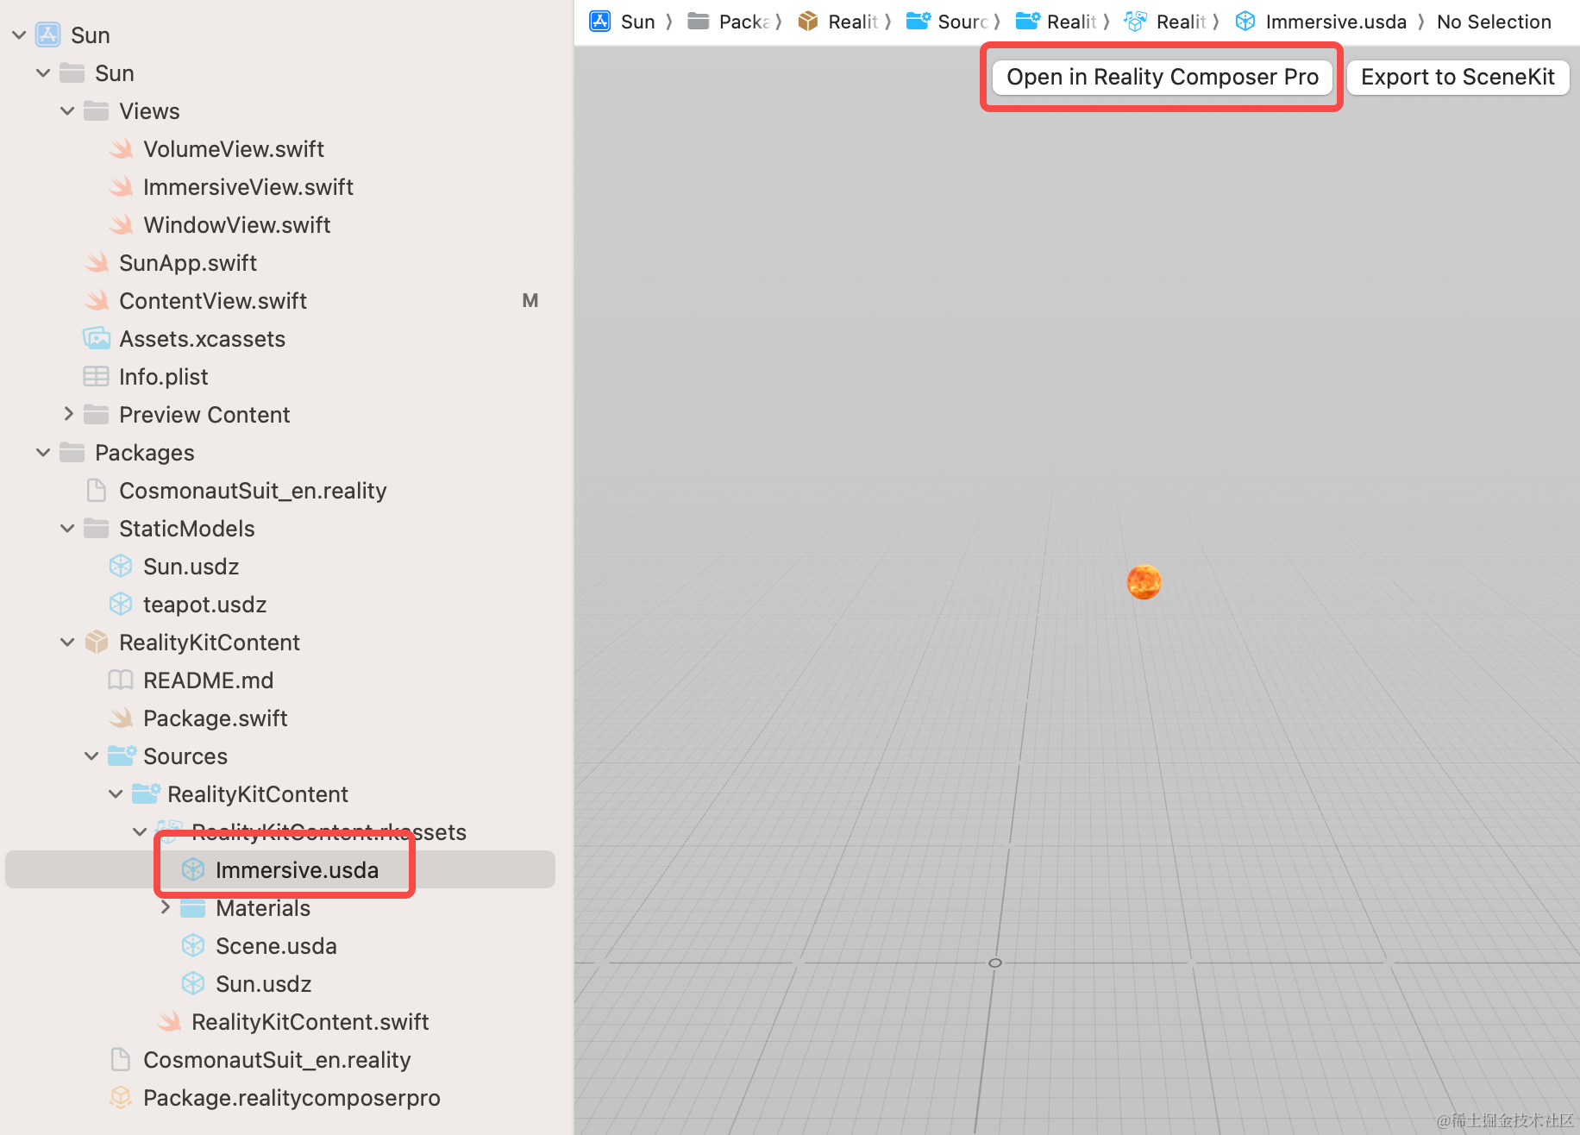Click the cube icon beside Scene.usda

point(193,946)
